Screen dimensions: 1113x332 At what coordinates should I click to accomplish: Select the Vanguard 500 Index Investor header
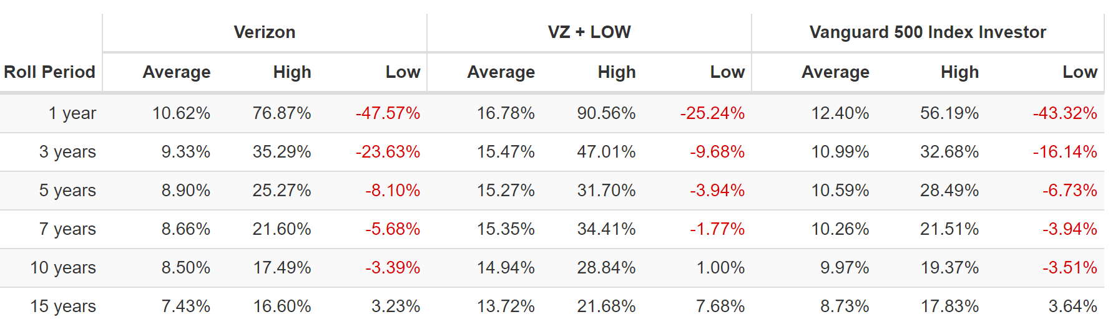click(928, 32)
